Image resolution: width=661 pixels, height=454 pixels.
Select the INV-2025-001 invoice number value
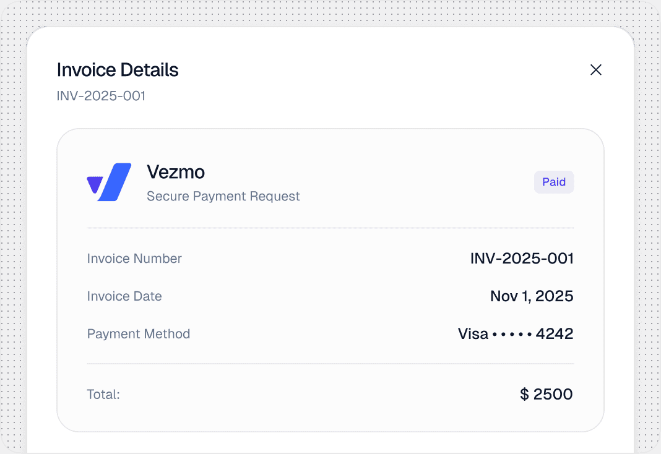(x=522, y=259)
